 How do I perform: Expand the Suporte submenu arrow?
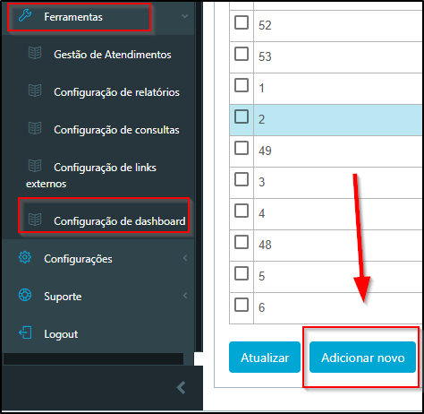point(185,296)
